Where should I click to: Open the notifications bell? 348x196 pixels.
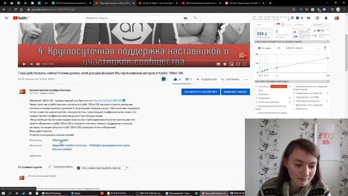(326, 18)
